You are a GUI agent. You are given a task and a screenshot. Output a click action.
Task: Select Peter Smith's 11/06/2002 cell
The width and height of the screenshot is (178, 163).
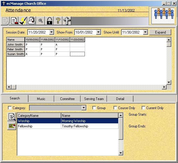click(48, 49)
